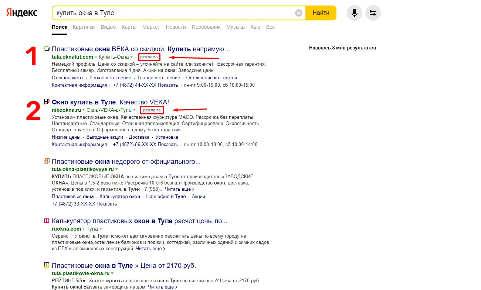Click the Найти search button

pos(321,13)
